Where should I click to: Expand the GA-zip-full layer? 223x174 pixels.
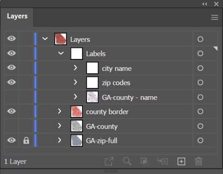[x=59, y=140]
